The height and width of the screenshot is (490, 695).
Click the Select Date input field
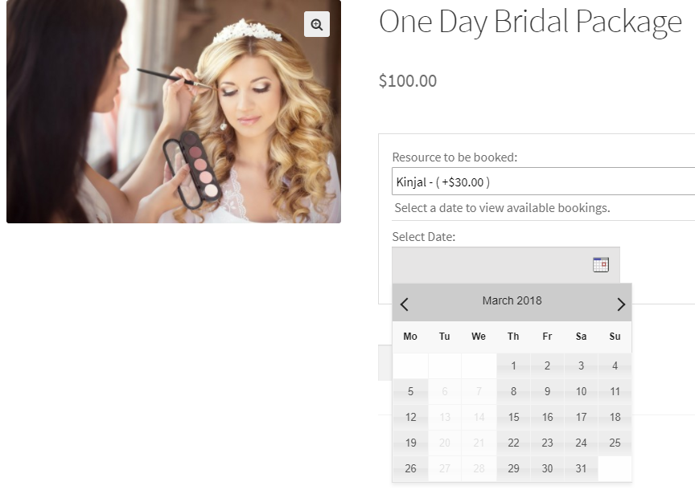point(506,265)
